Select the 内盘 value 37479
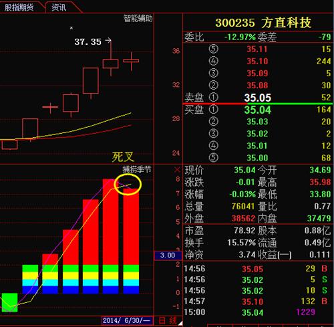This screenshot has width=334, height=327. 319,218
